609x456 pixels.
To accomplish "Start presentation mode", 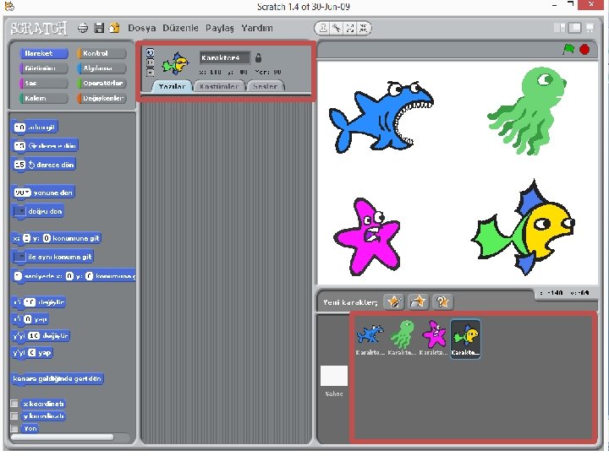I will pos(590,28).
